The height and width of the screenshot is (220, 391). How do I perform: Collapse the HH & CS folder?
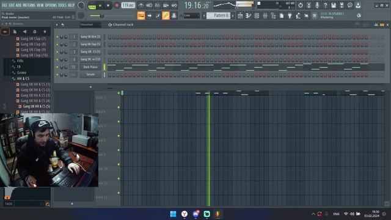[23, 79]
